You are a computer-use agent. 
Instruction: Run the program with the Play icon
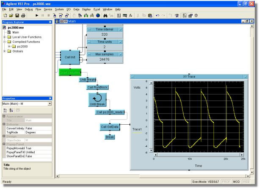tap(37, 16)
